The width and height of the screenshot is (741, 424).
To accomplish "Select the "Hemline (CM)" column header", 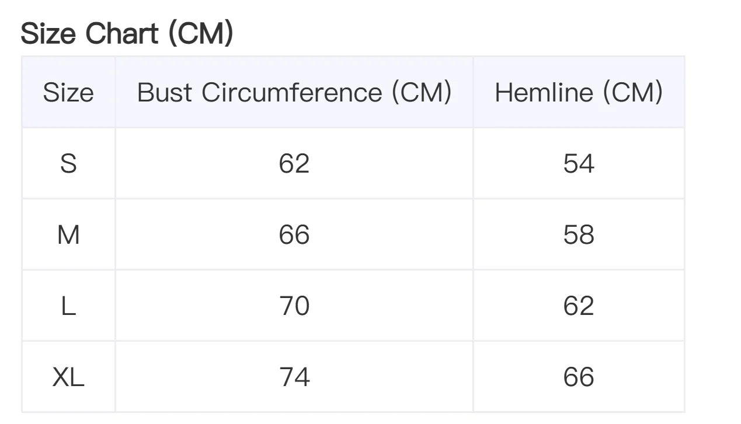I will (x=579, y=93).
